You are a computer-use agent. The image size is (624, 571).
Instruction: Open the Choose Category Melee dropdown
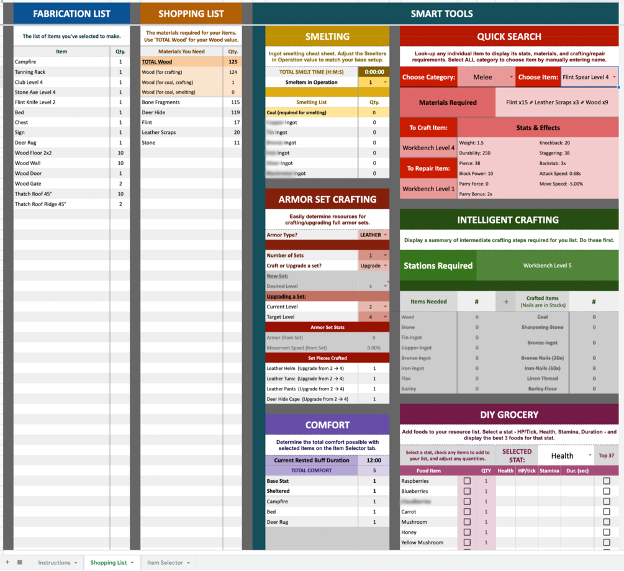point(512,77)
